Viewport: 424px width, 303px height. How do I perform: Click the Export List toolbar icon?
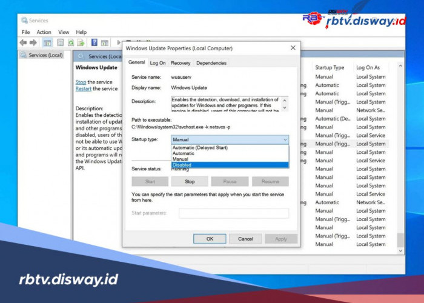point(81,42)
